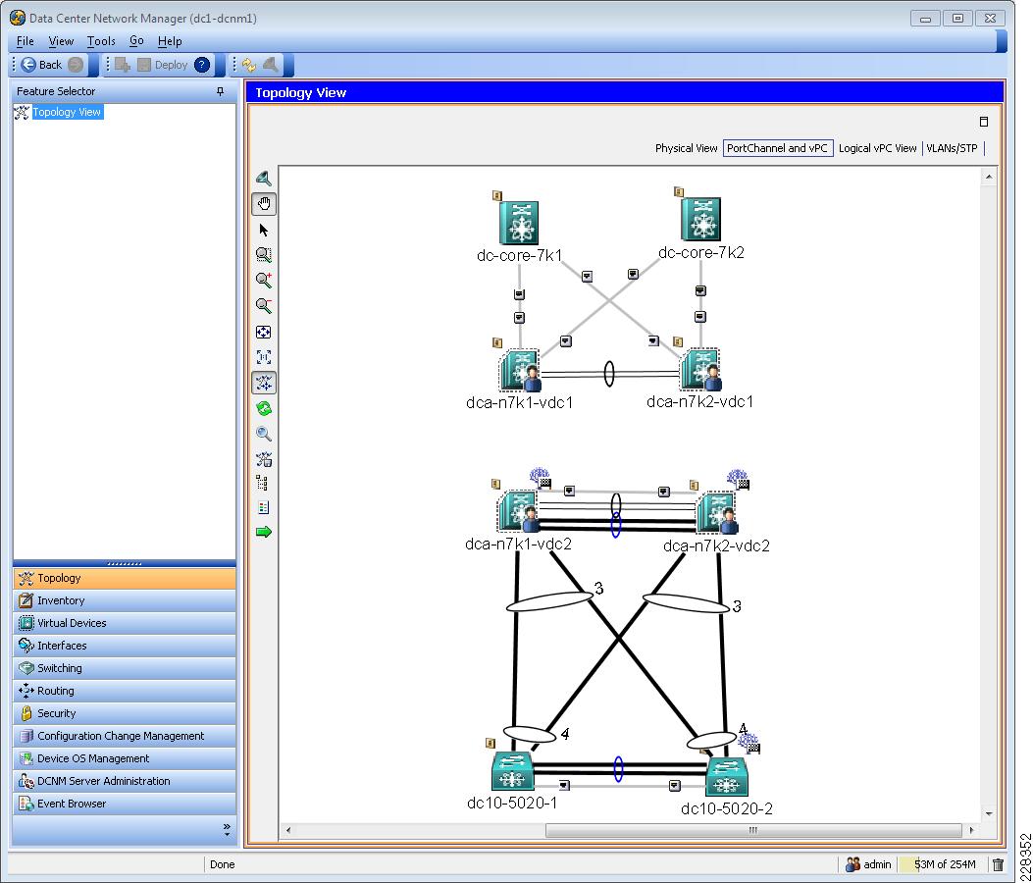
Task: Switch to Physical View
Action: tap(686, 148)
